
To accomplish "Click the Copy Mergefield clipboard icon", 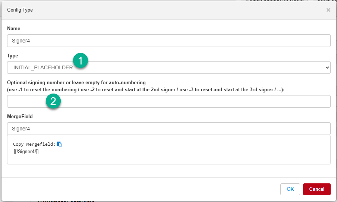I will 59,144.
